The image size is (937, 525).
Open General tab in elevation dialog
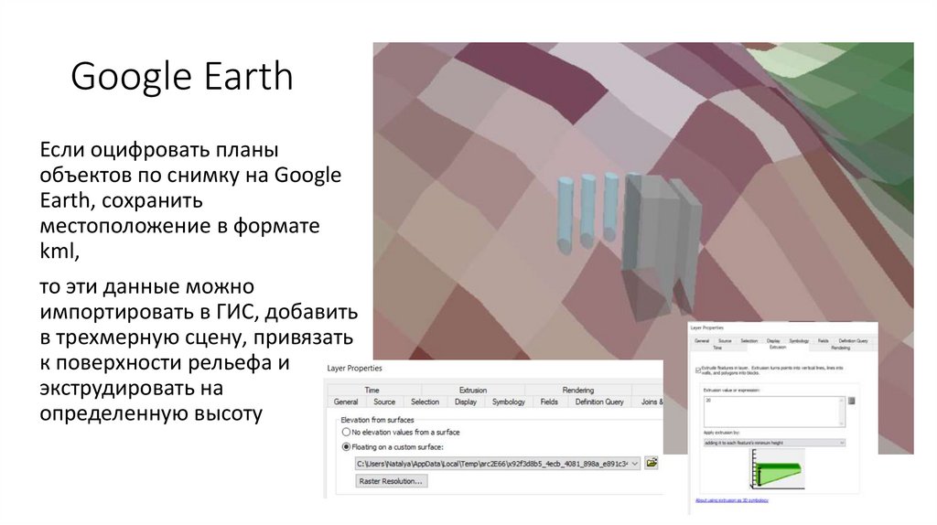click(x=346, y=402)
